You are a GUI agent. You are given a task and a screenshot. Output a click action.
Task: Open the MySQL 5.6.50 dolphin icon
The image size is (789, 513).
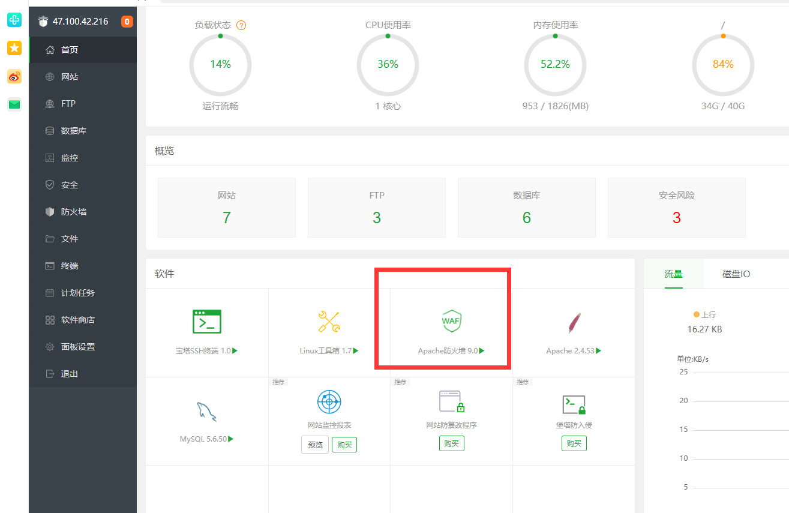point(206,412)
